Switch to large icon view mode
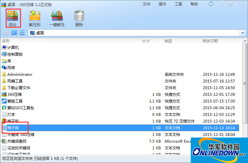The image size is (248, 163). pos(14,32)
